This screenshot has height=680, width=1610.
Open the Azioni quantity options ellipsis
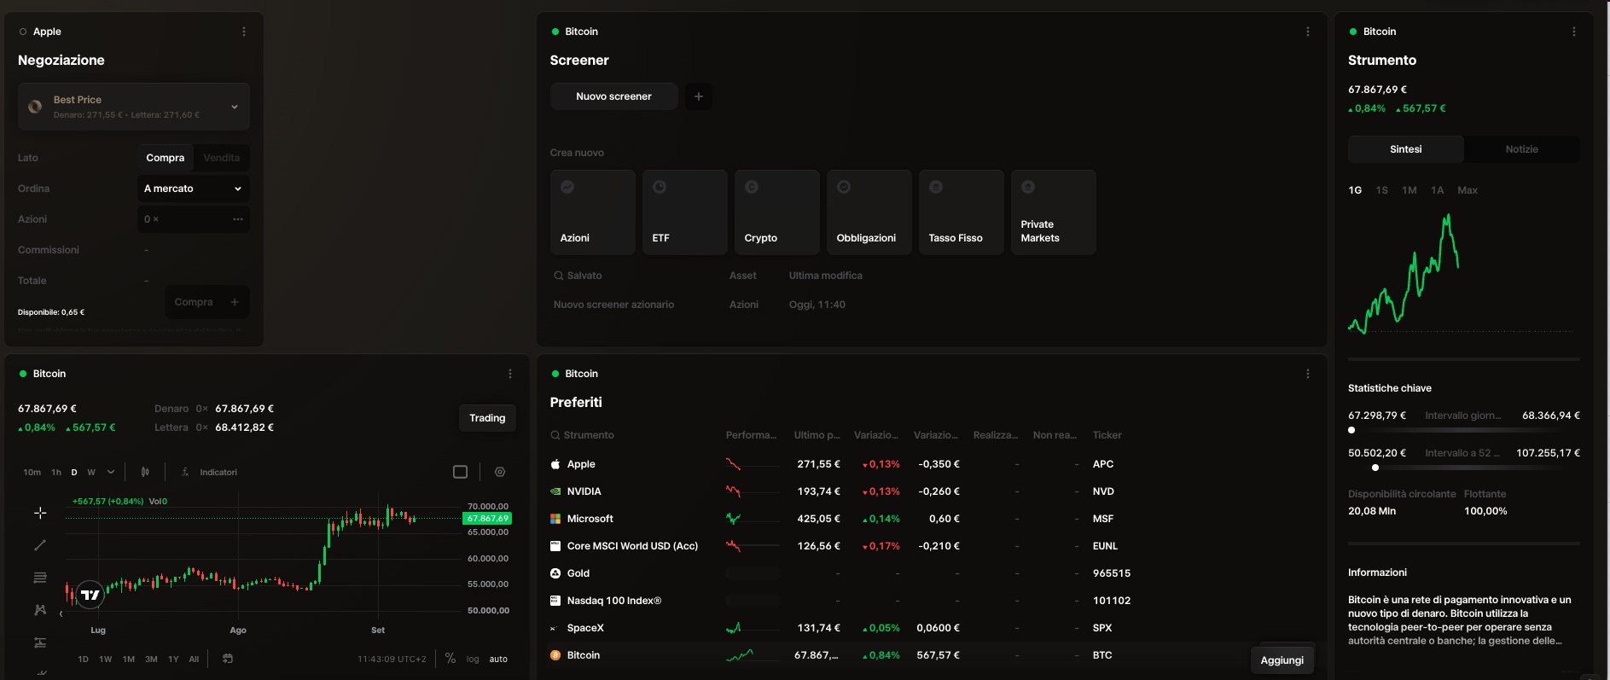pos(238,219)
